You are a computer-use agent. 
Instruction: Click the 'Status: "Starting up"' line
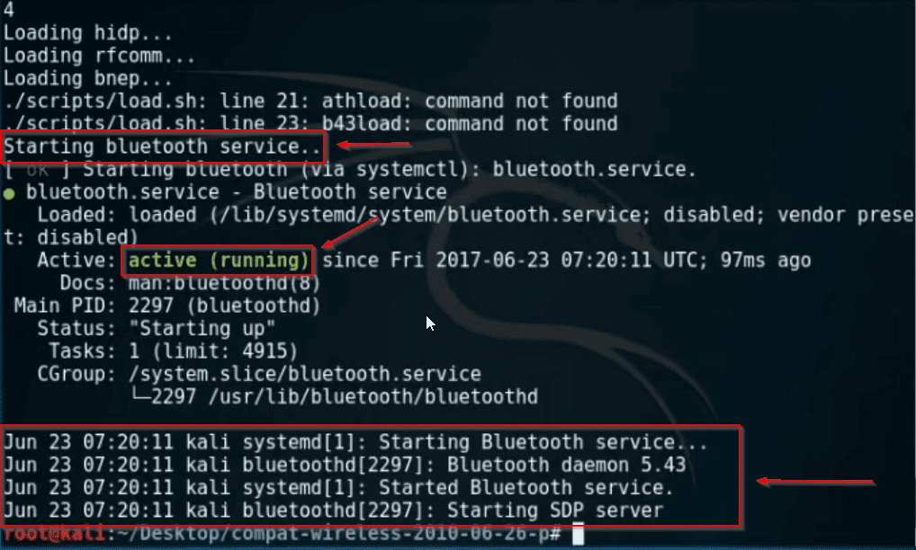156,328
